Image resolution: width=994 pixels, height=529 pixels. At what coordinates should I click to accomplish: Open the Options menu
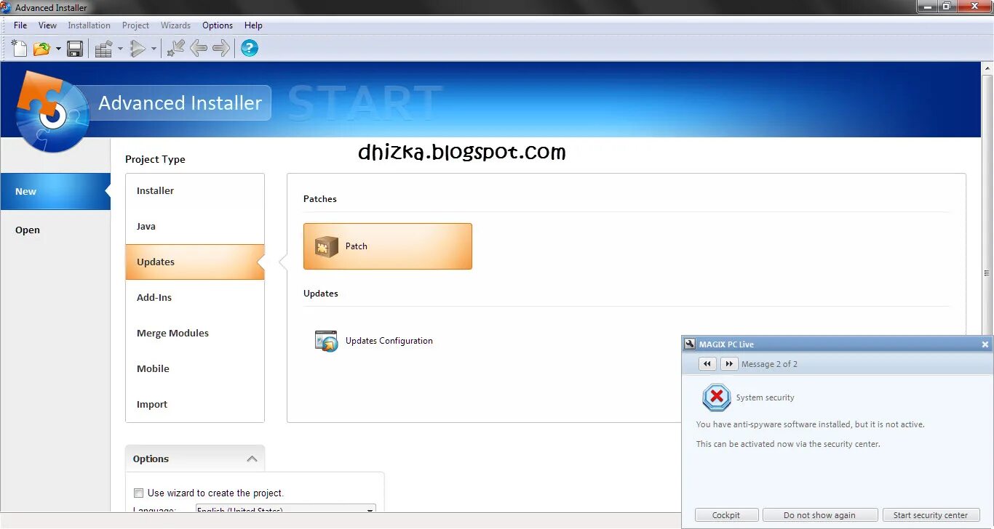click(218, 25)
